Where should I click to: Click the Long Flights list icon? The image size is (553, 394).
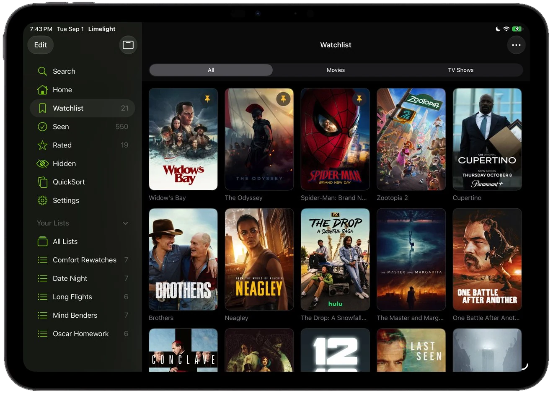[42, 297]
